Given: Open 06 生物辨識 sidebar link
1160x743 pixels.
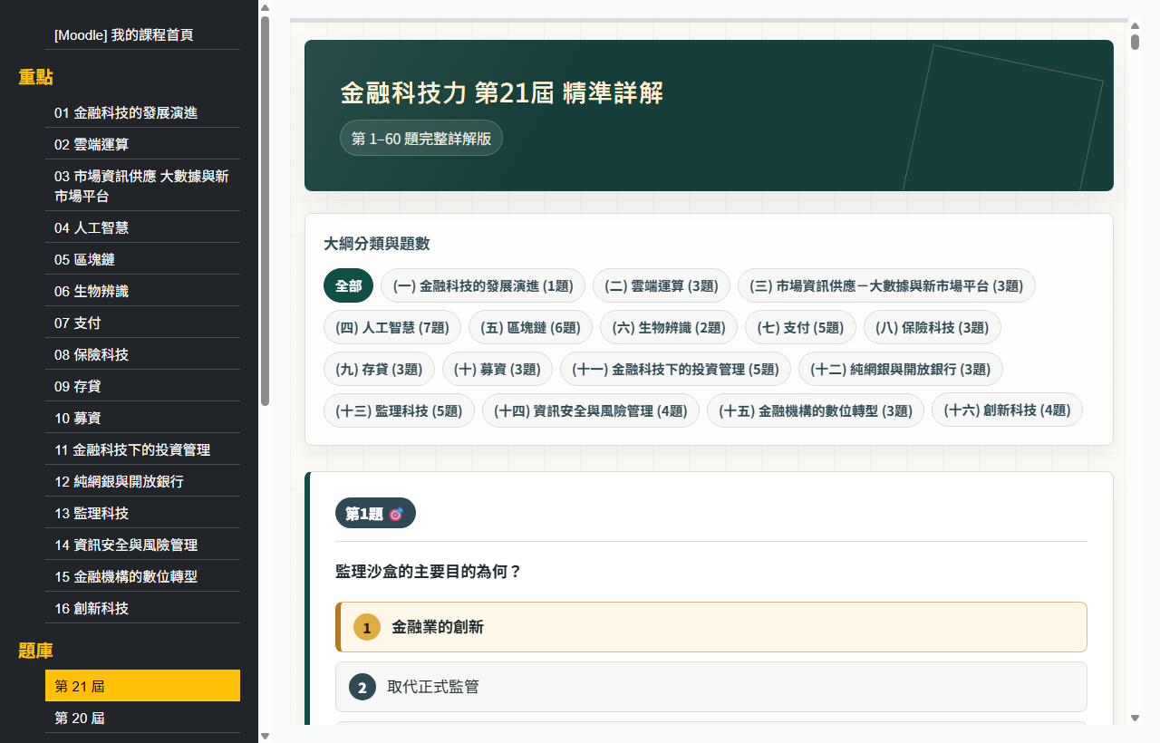Looking at the screenshot, I should [x=143, y=292].
